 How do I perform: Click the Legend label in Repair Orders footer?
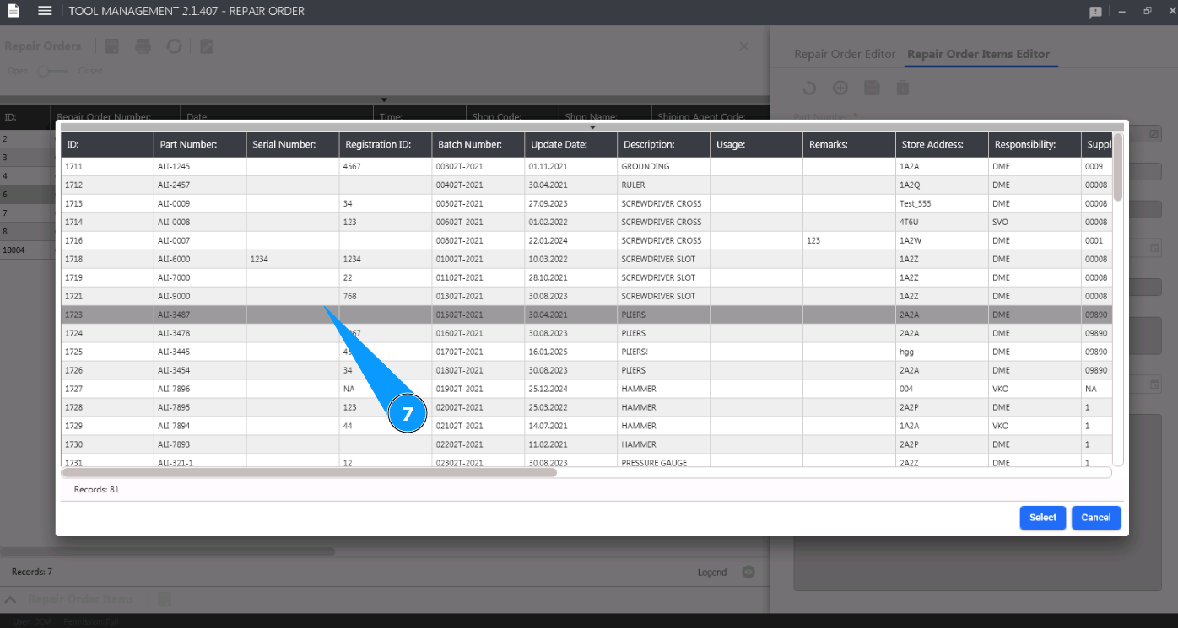pyautogui.click(x=712, y=573)
